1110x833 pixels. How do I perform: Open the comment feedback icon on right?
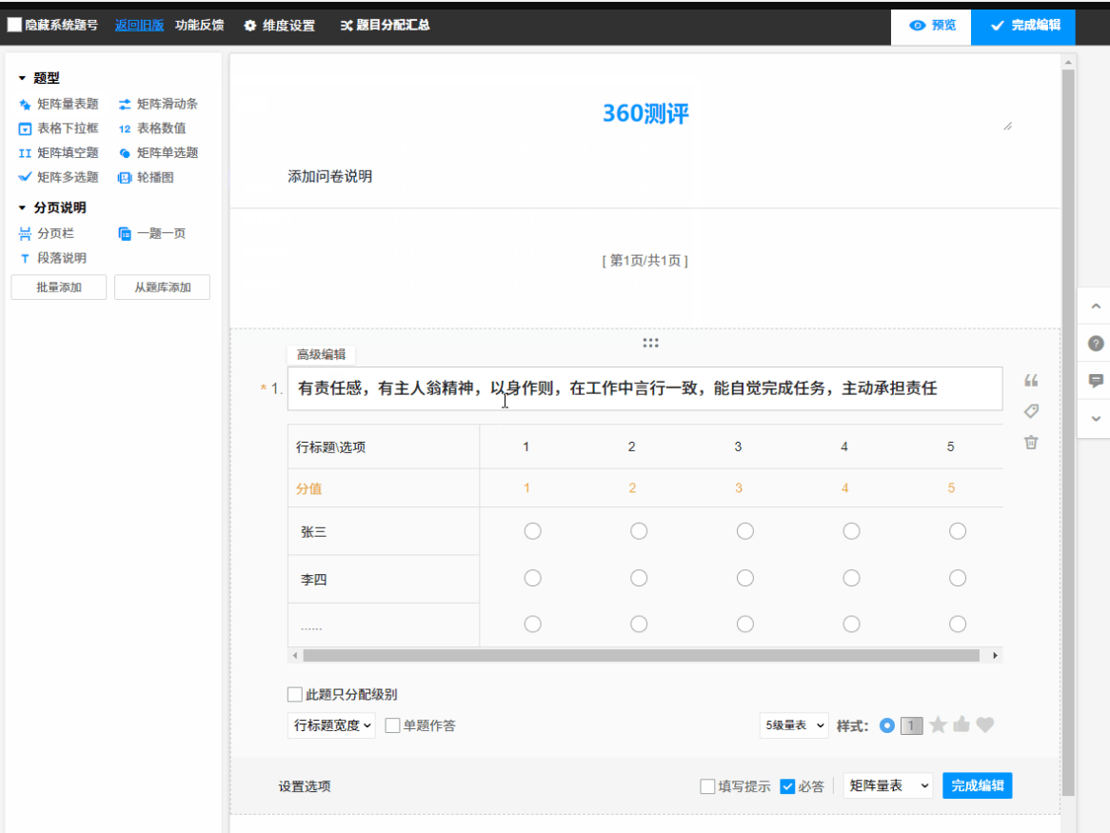point(1096,381)
